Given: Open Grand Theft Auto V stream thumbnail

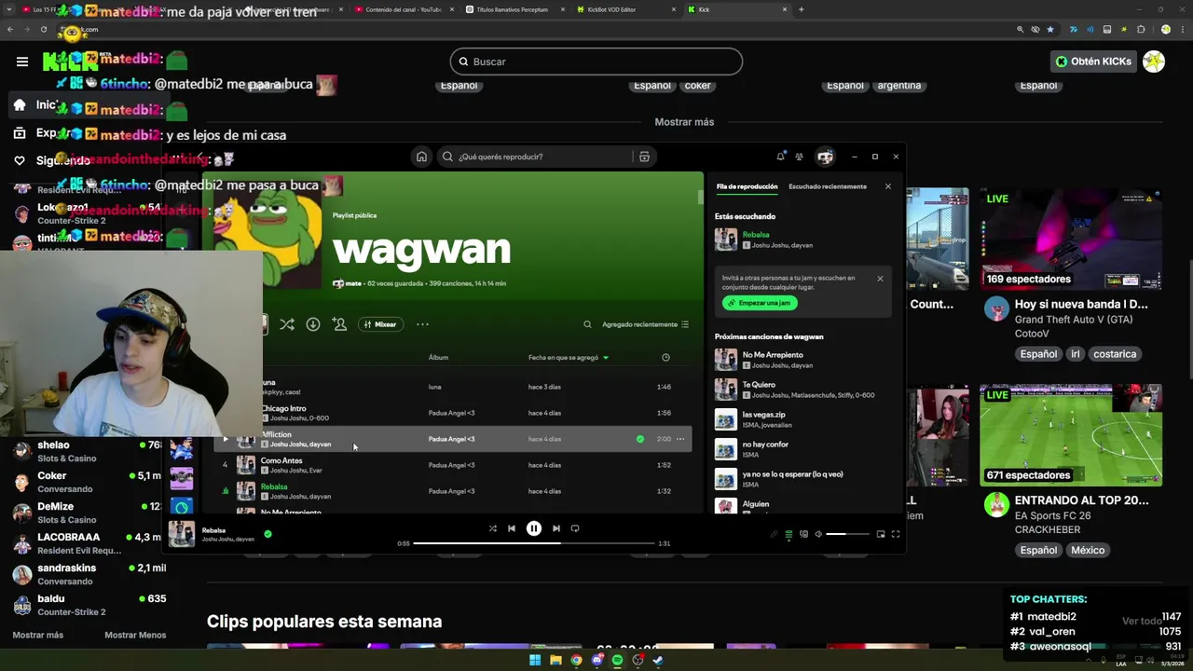Looking at the screenshot, I should click(1071, 240).
